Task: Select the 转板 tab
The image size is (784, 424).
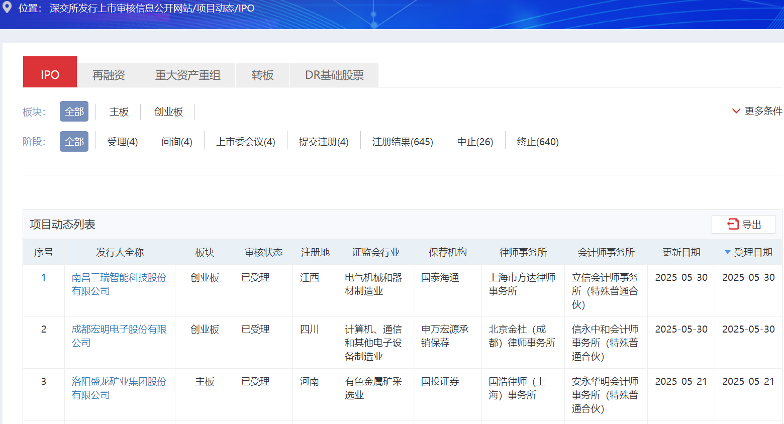Action: 262,75
